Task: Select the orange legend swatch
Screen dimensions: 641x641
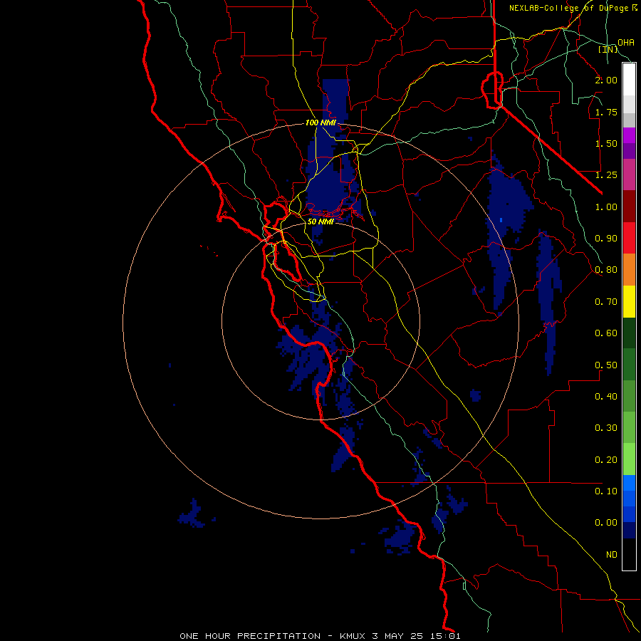Action: (x=629, y=270)
